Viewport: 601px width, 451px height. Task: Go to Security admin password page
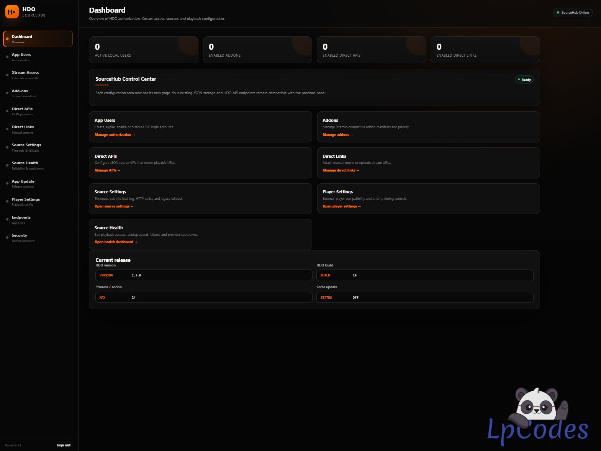pos(38,238)
